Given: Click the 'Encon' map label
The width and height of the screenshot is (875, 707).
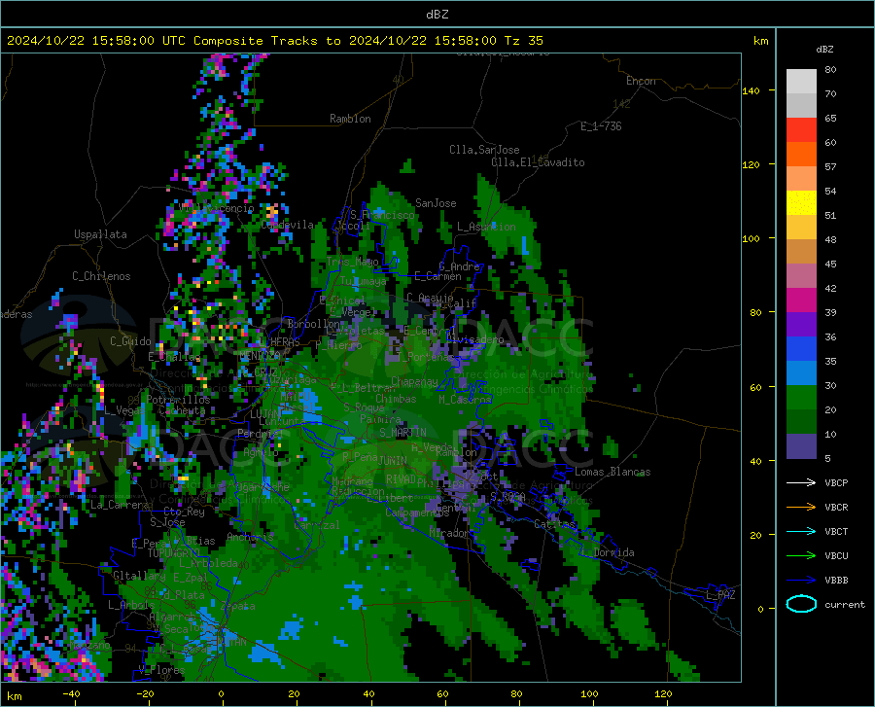Looking at the screenshot, I should [x=641, y=81].
